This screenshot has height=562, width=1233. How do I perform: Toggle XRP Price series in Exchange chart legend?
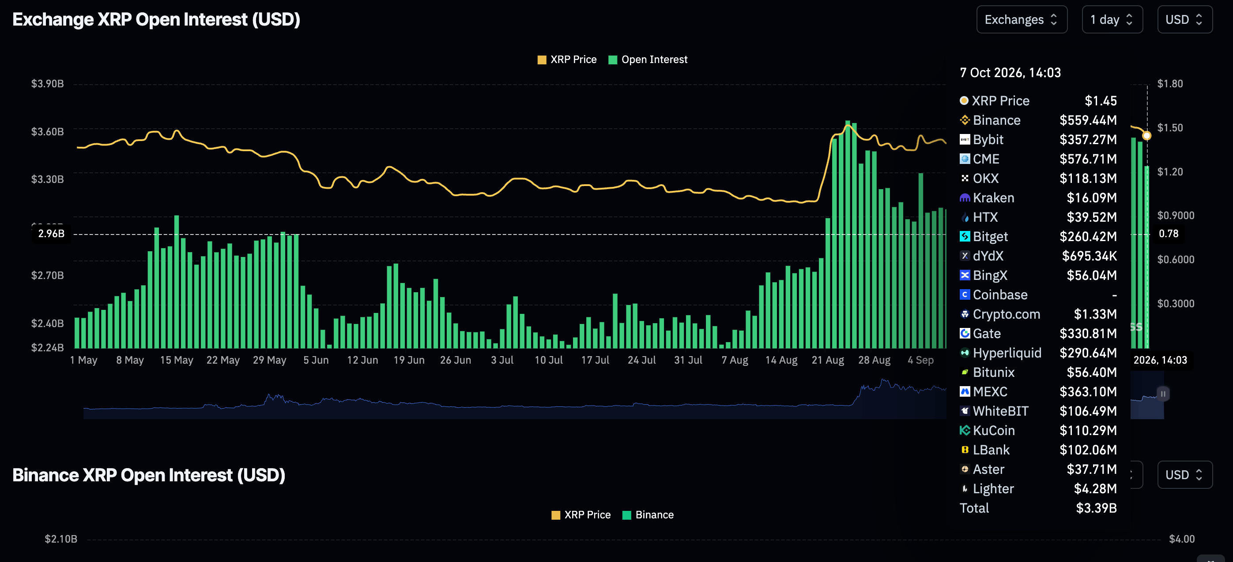click(567, 60)
